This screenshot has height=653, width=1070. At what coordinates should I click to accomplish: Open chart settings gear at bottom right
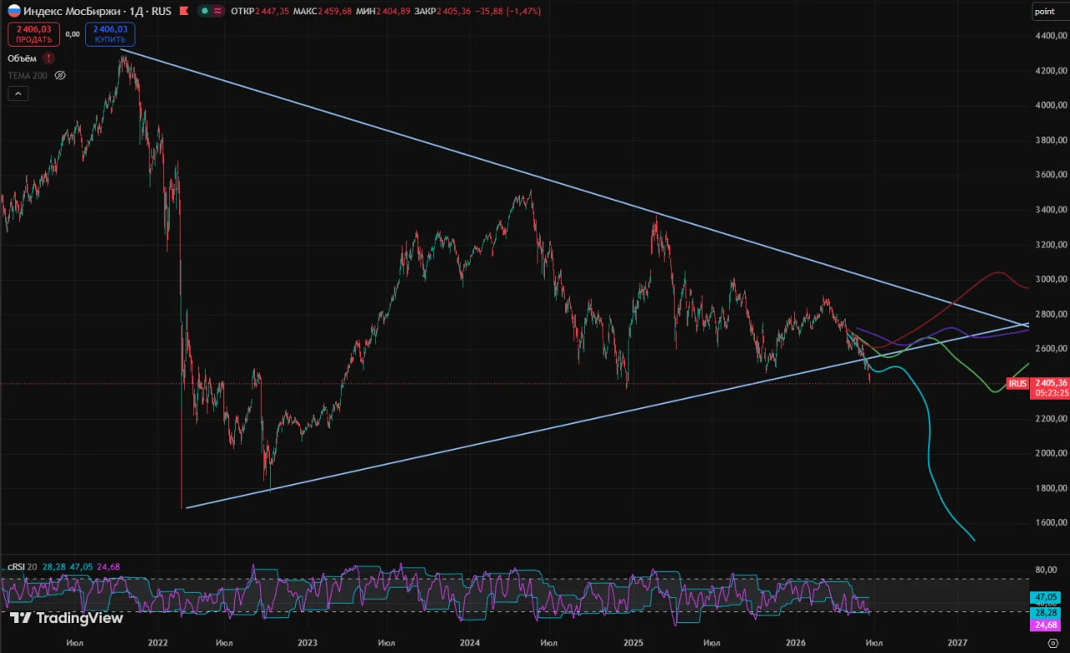pos(1052,643)
